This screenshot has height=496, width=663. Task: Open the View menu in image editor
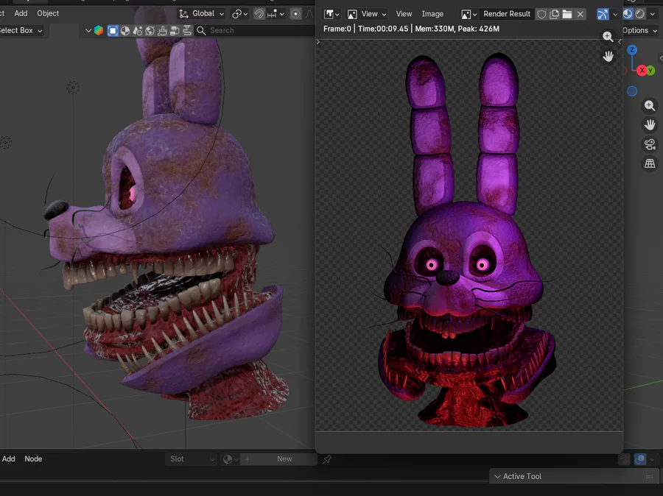pos(404,14)
